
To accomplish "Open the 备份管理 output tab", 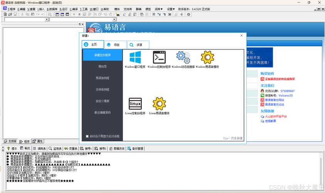I will pos(135,149).
